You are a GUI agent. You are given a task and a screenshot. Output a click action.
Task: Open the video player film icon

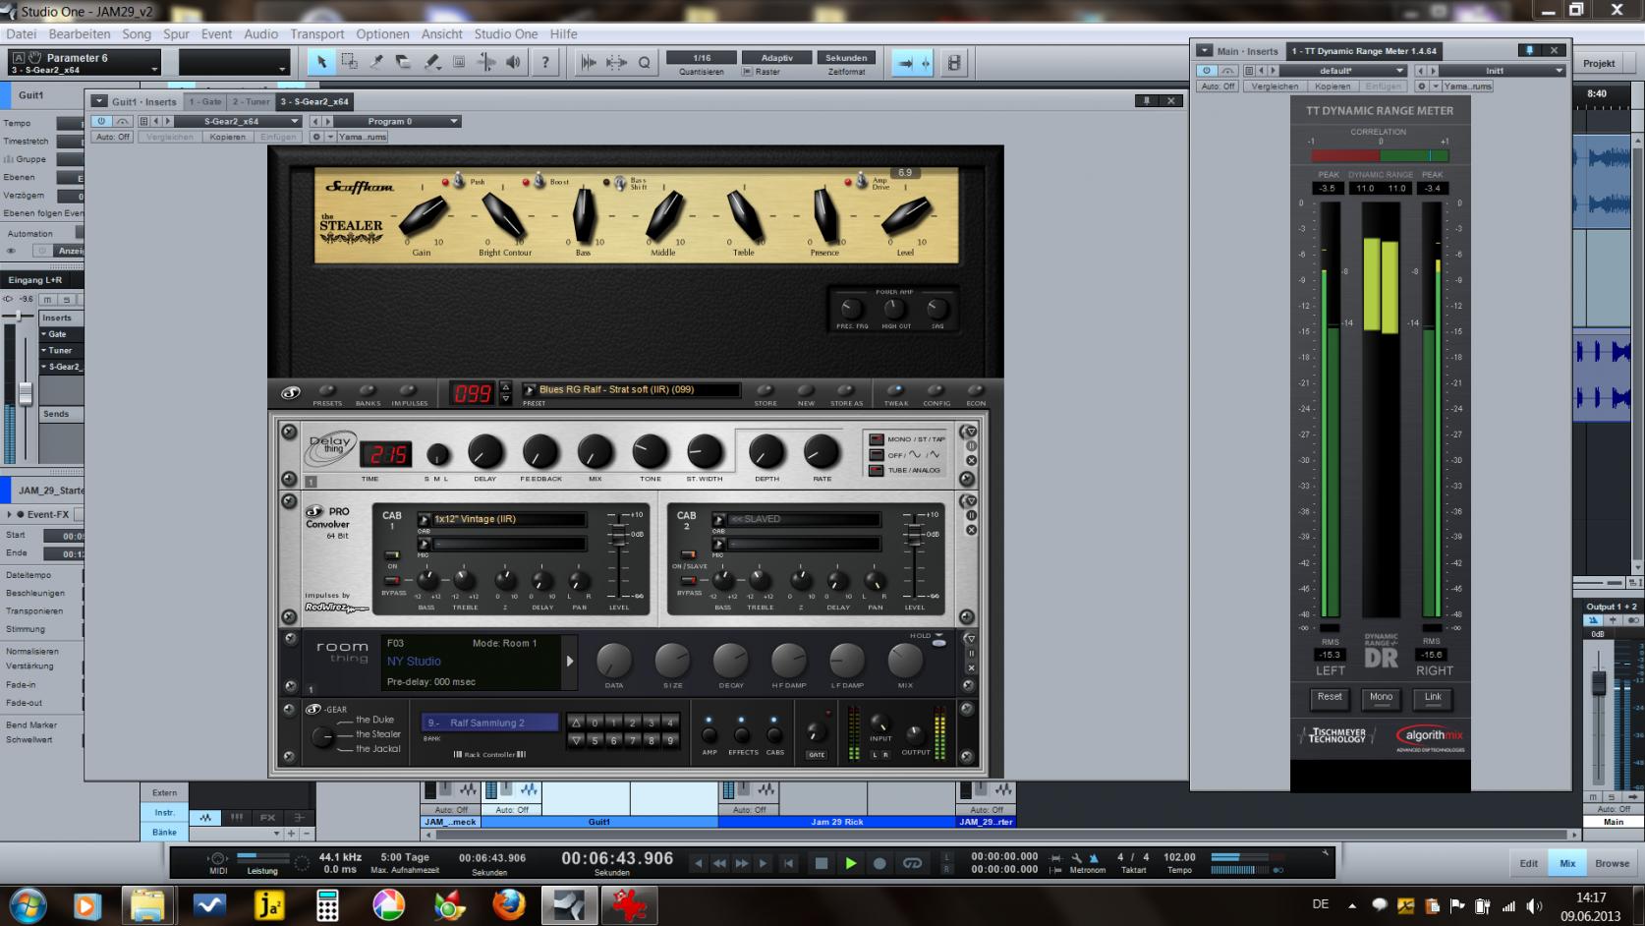pos(954,62)
